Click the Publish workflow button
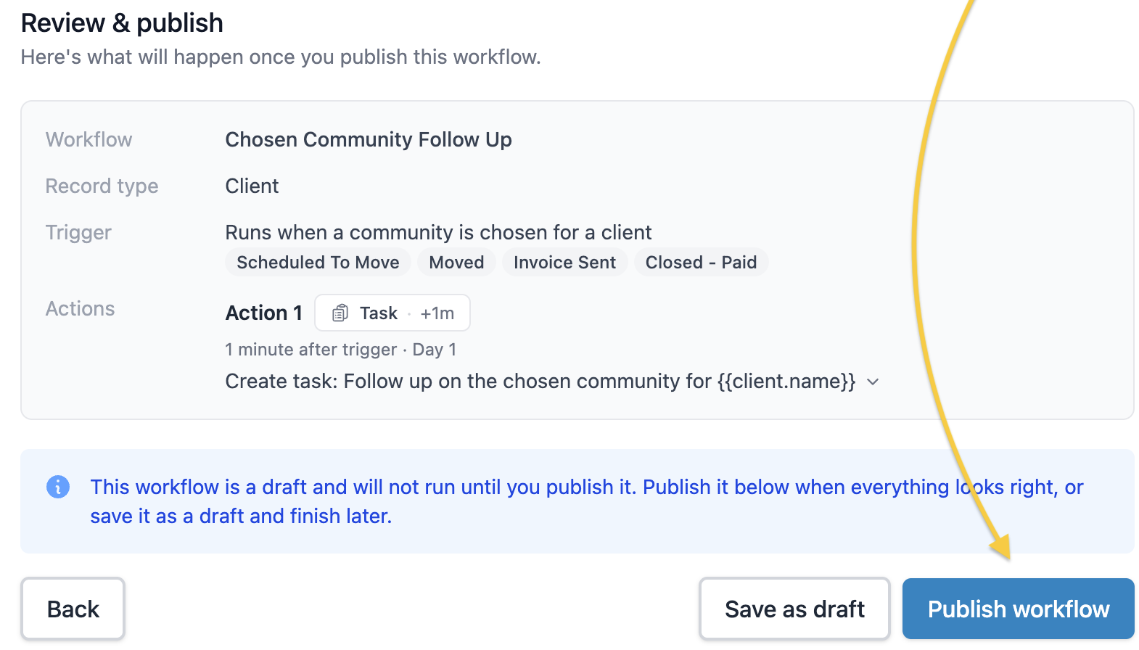Viewport: 1139px width, 650px height. coord(1018,609)
